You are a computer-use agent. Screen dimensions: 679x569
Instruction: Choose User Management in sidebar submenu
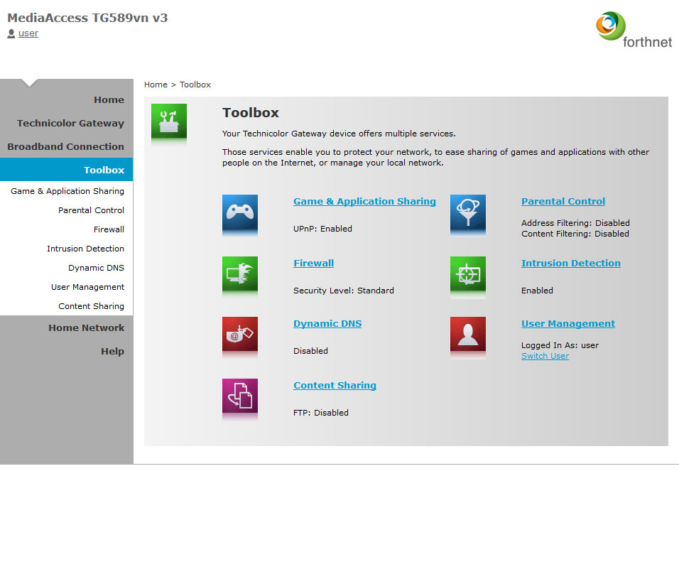(88, 287)
